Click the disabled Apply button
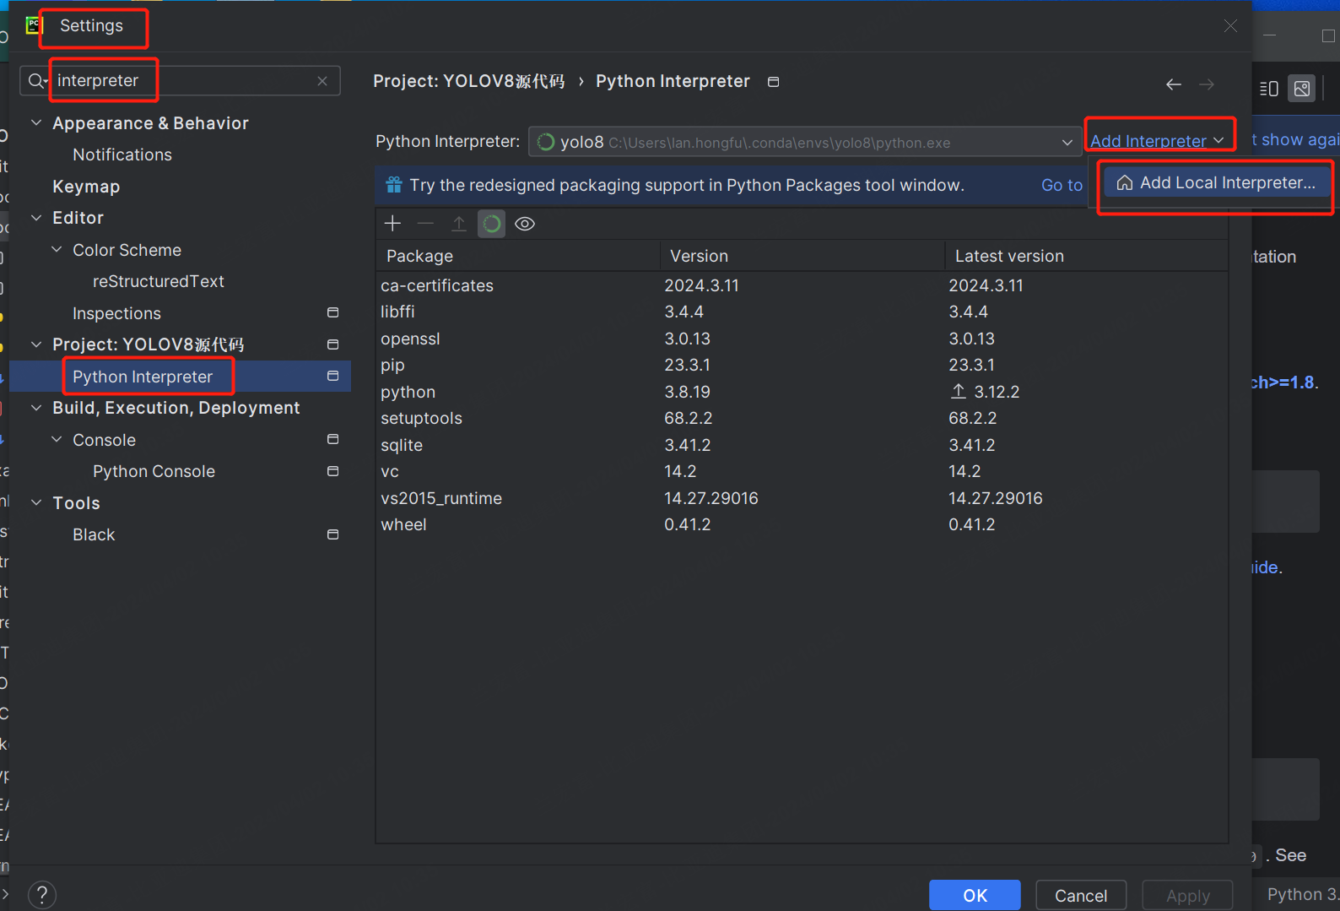 (1188, 895)
